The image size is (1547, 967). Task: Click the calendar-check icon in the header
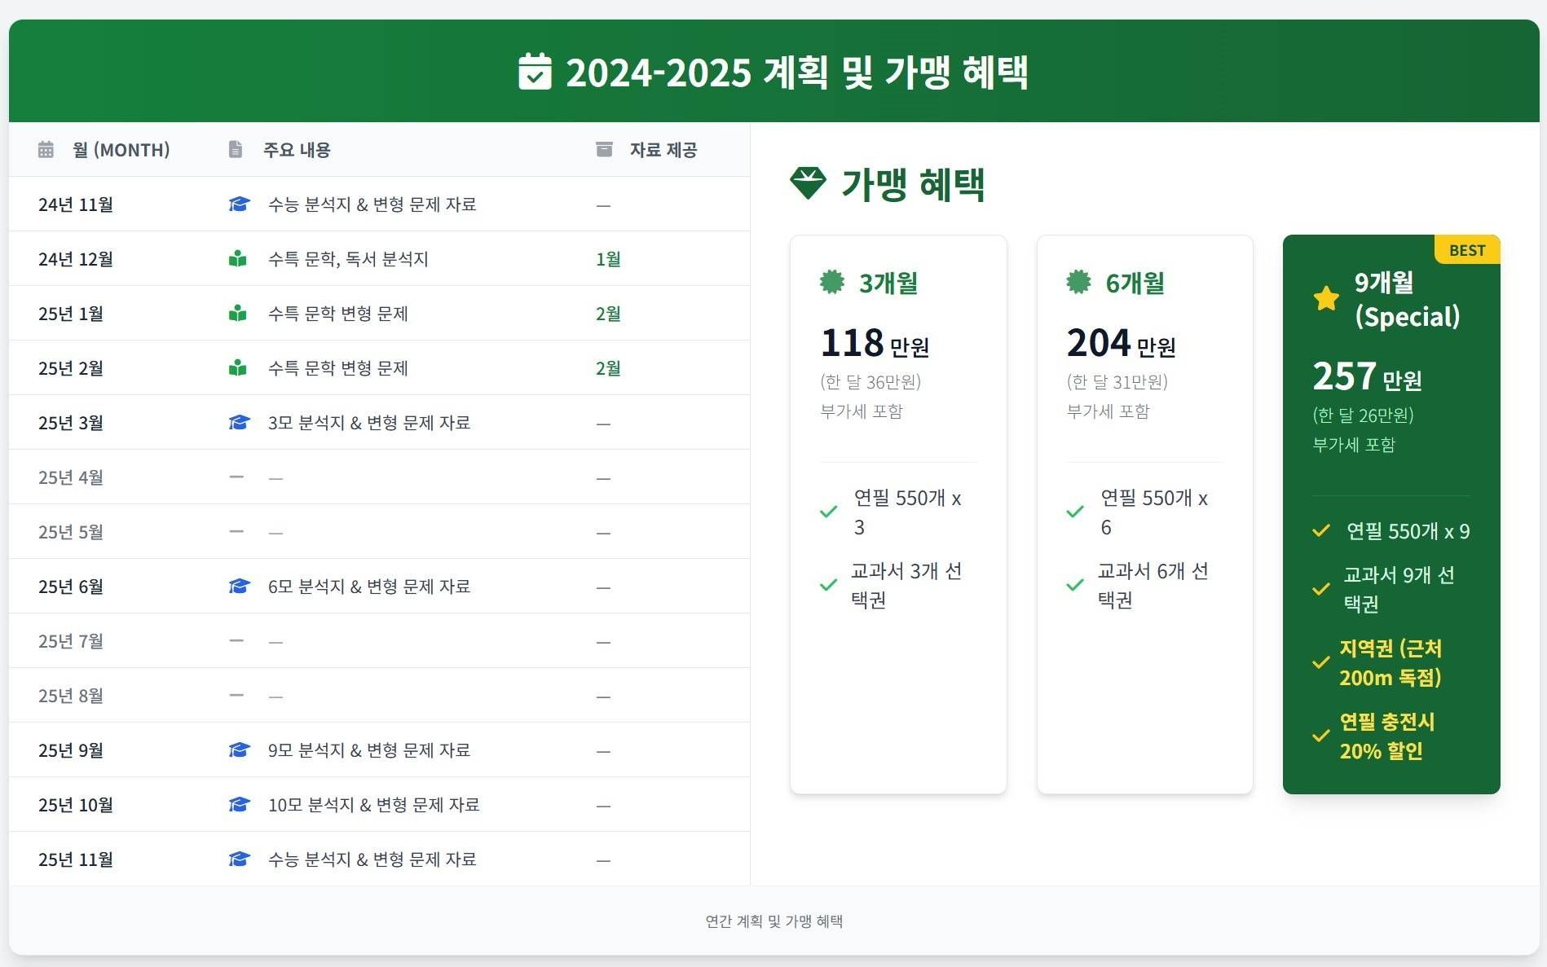[535, 72]
